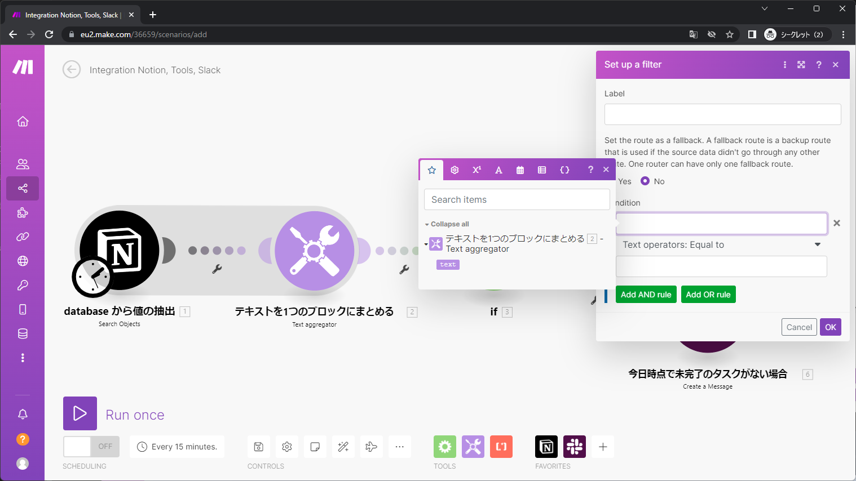Open the Templates icon in the sidebar

coord(23,212)
